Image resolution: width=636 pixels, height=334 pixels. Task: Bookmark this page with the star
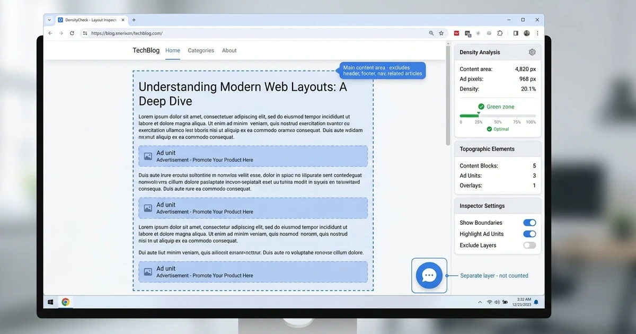click(x=441, y=33)
